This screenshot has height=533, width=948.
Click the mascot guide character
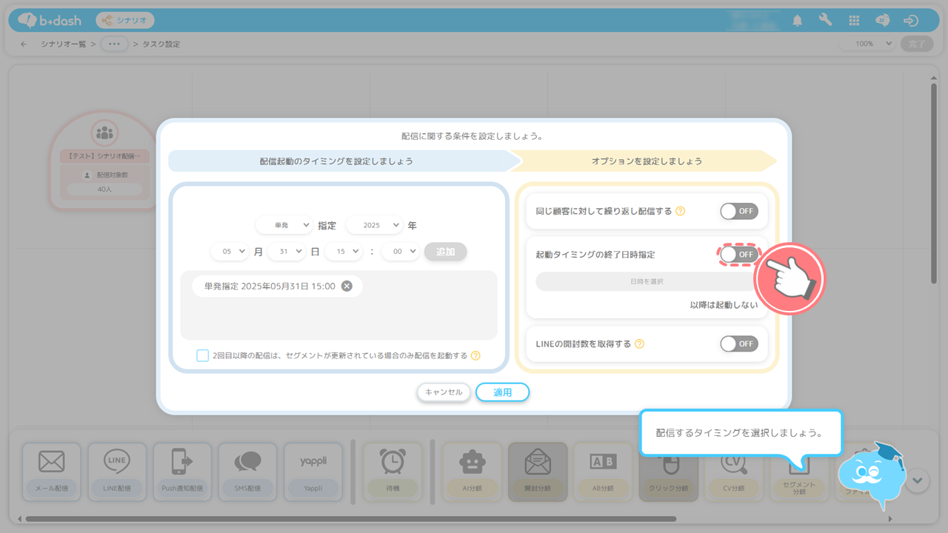872,475
